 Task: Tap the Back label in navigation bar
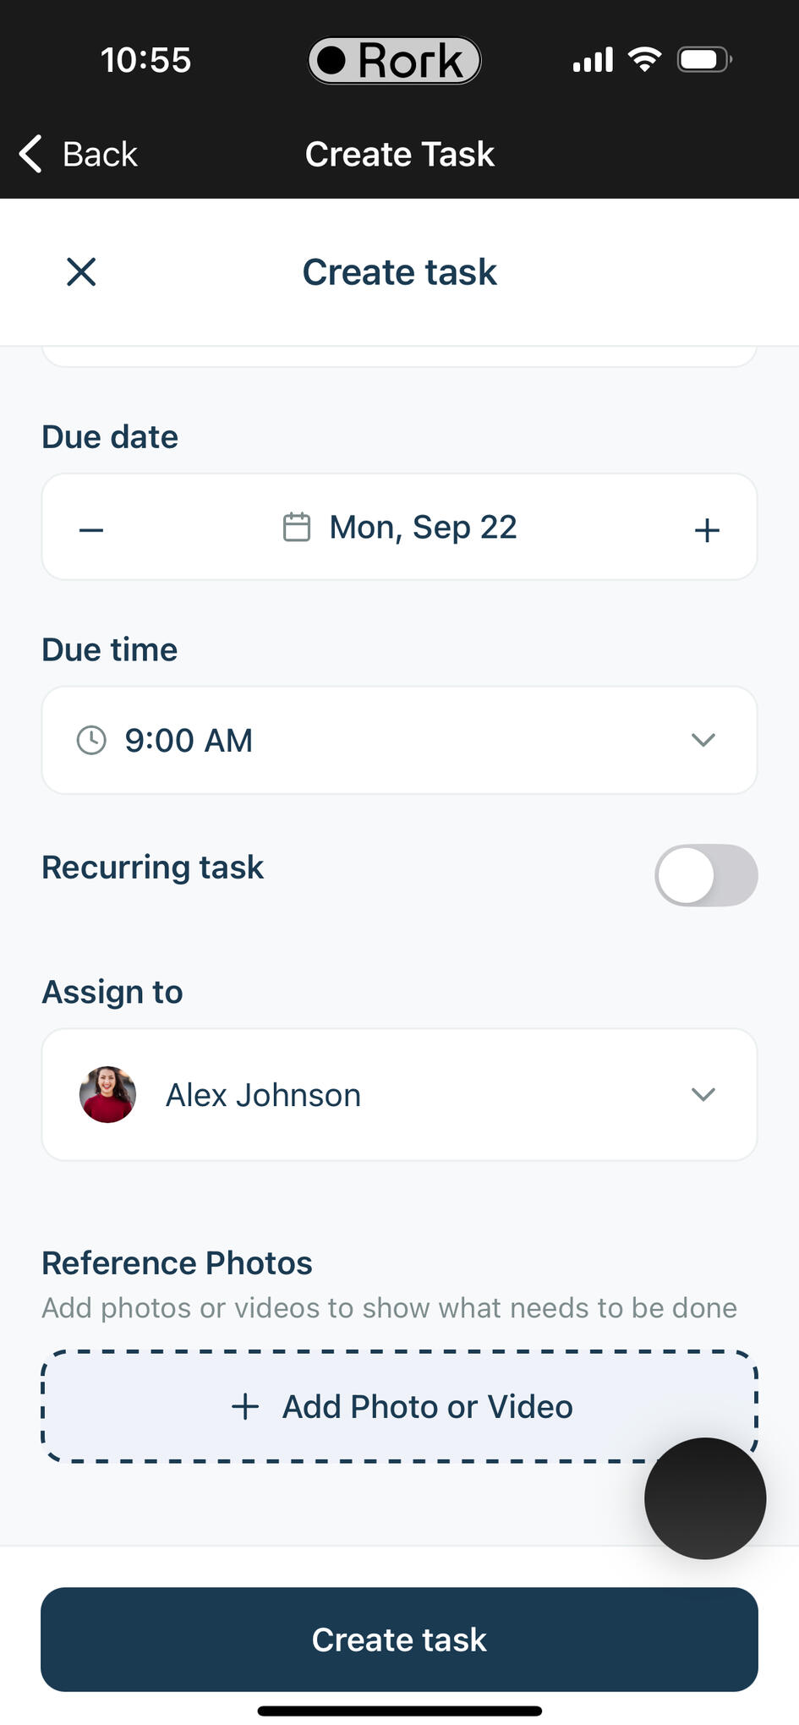100,154
